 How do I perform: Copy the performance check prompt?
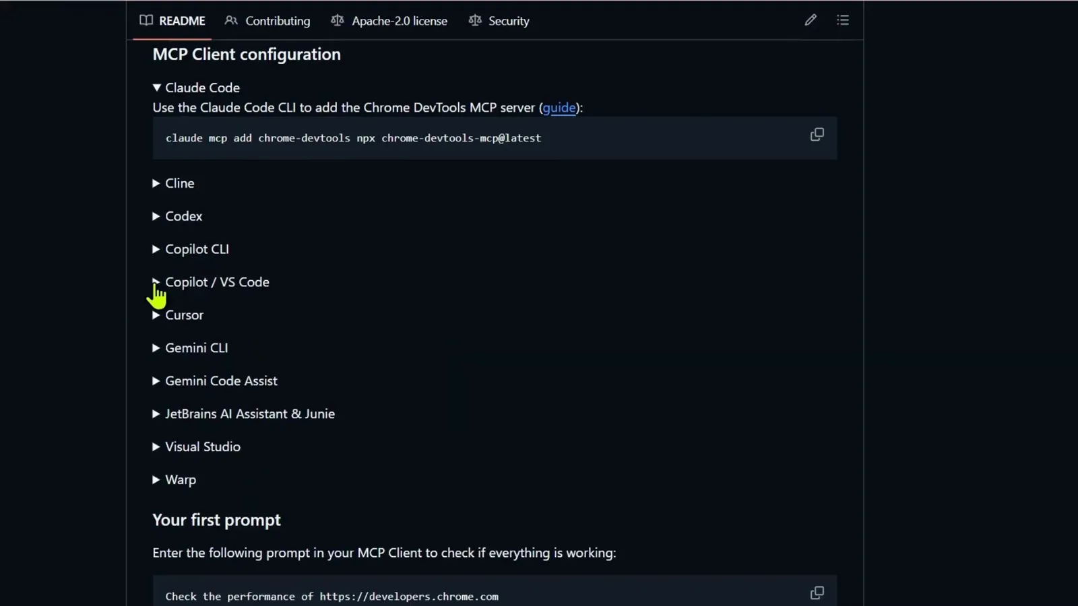(817, 593)
